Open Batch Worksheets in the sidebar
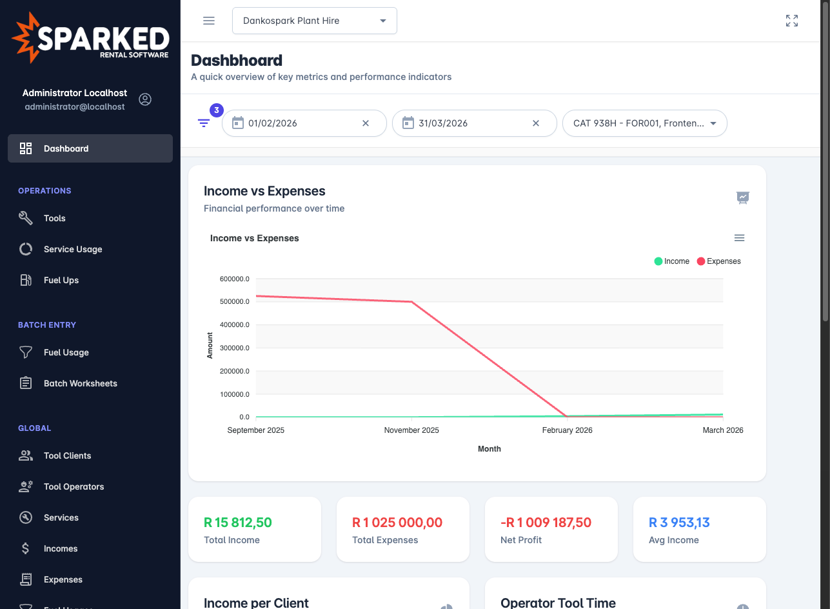The width and height of the screenshot is (830, 609). (x=26, y=383)
